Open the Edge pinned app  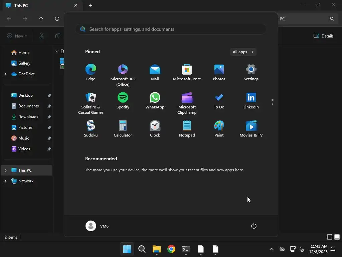tap(91, 73)
